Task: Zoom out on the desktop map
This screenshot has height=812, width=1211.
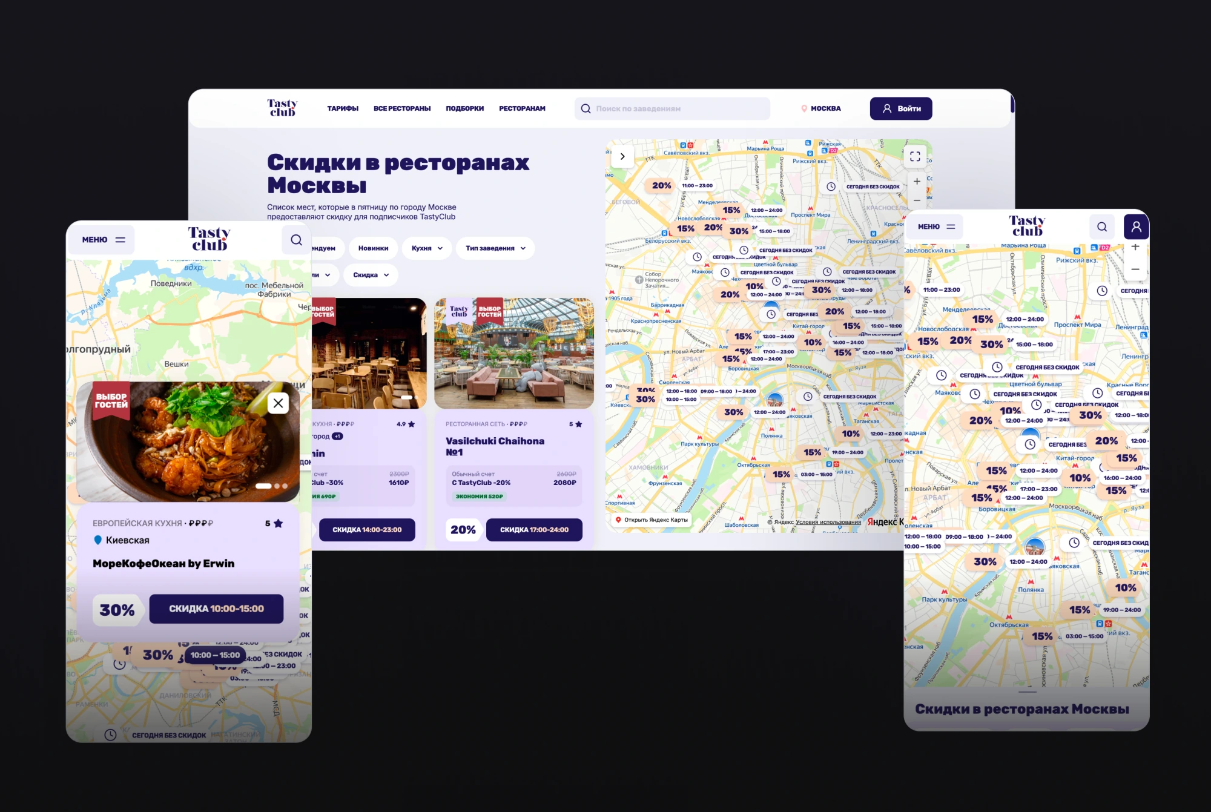Action: coord(917,200)
